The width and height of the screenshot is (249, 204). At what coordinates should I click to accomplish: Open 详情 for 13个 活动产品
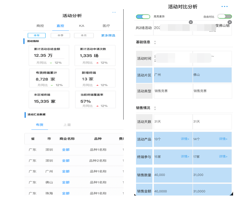[x=185, y=139]
